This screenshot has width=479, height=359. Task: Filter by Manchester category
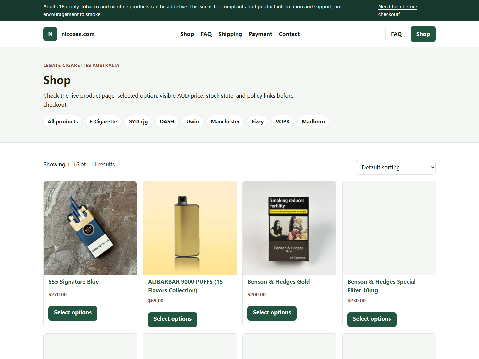pyautogui.click(x=225, y=122)
